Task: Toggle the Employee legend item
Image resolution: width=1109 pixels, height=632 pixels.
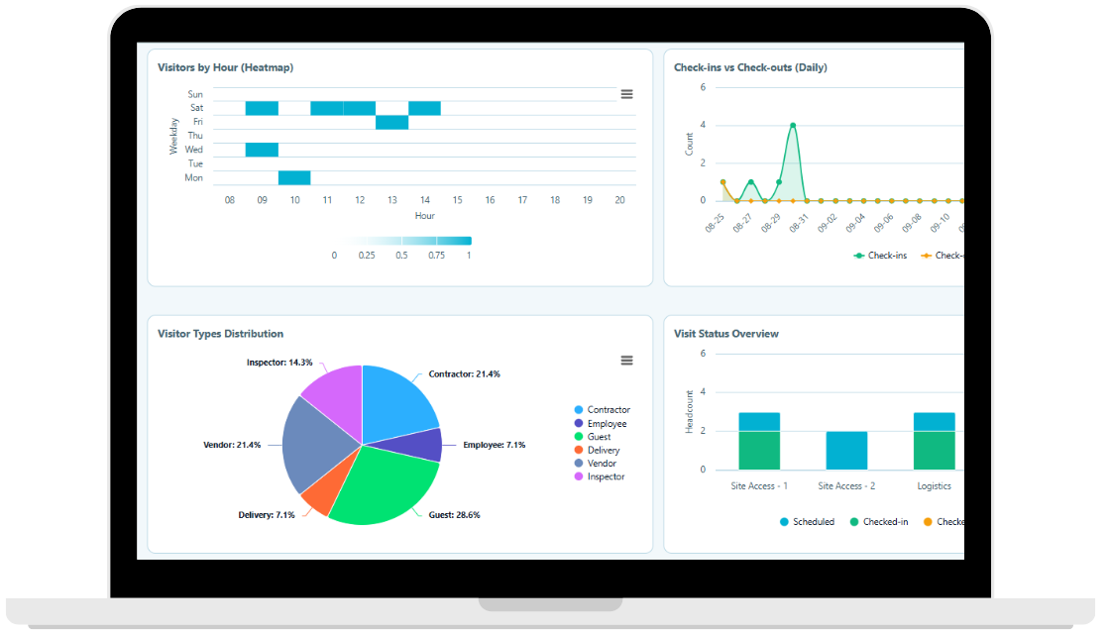Action: [x=605, y=423]
